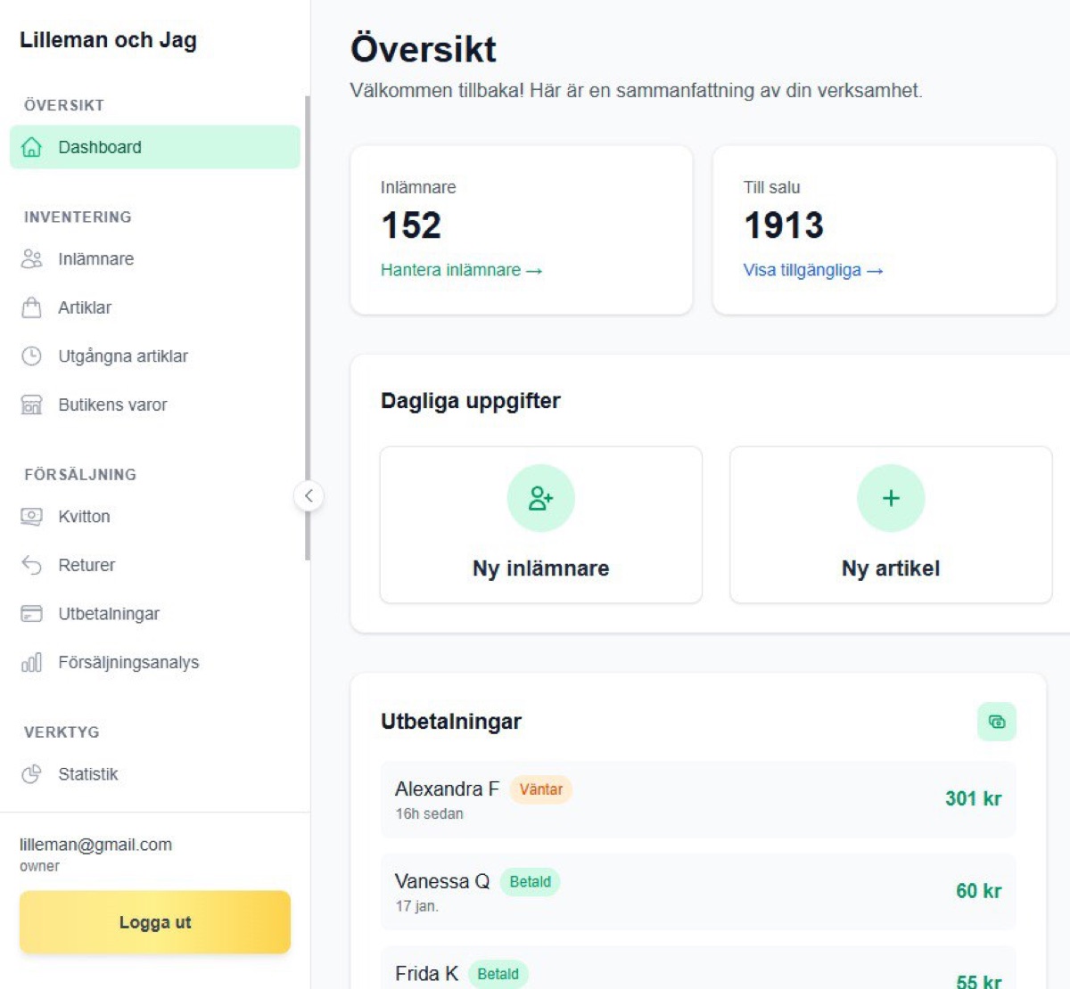Click the Butikens varor store icon
The width and height of the screenshot is (1070, 989).
[31, 405]
